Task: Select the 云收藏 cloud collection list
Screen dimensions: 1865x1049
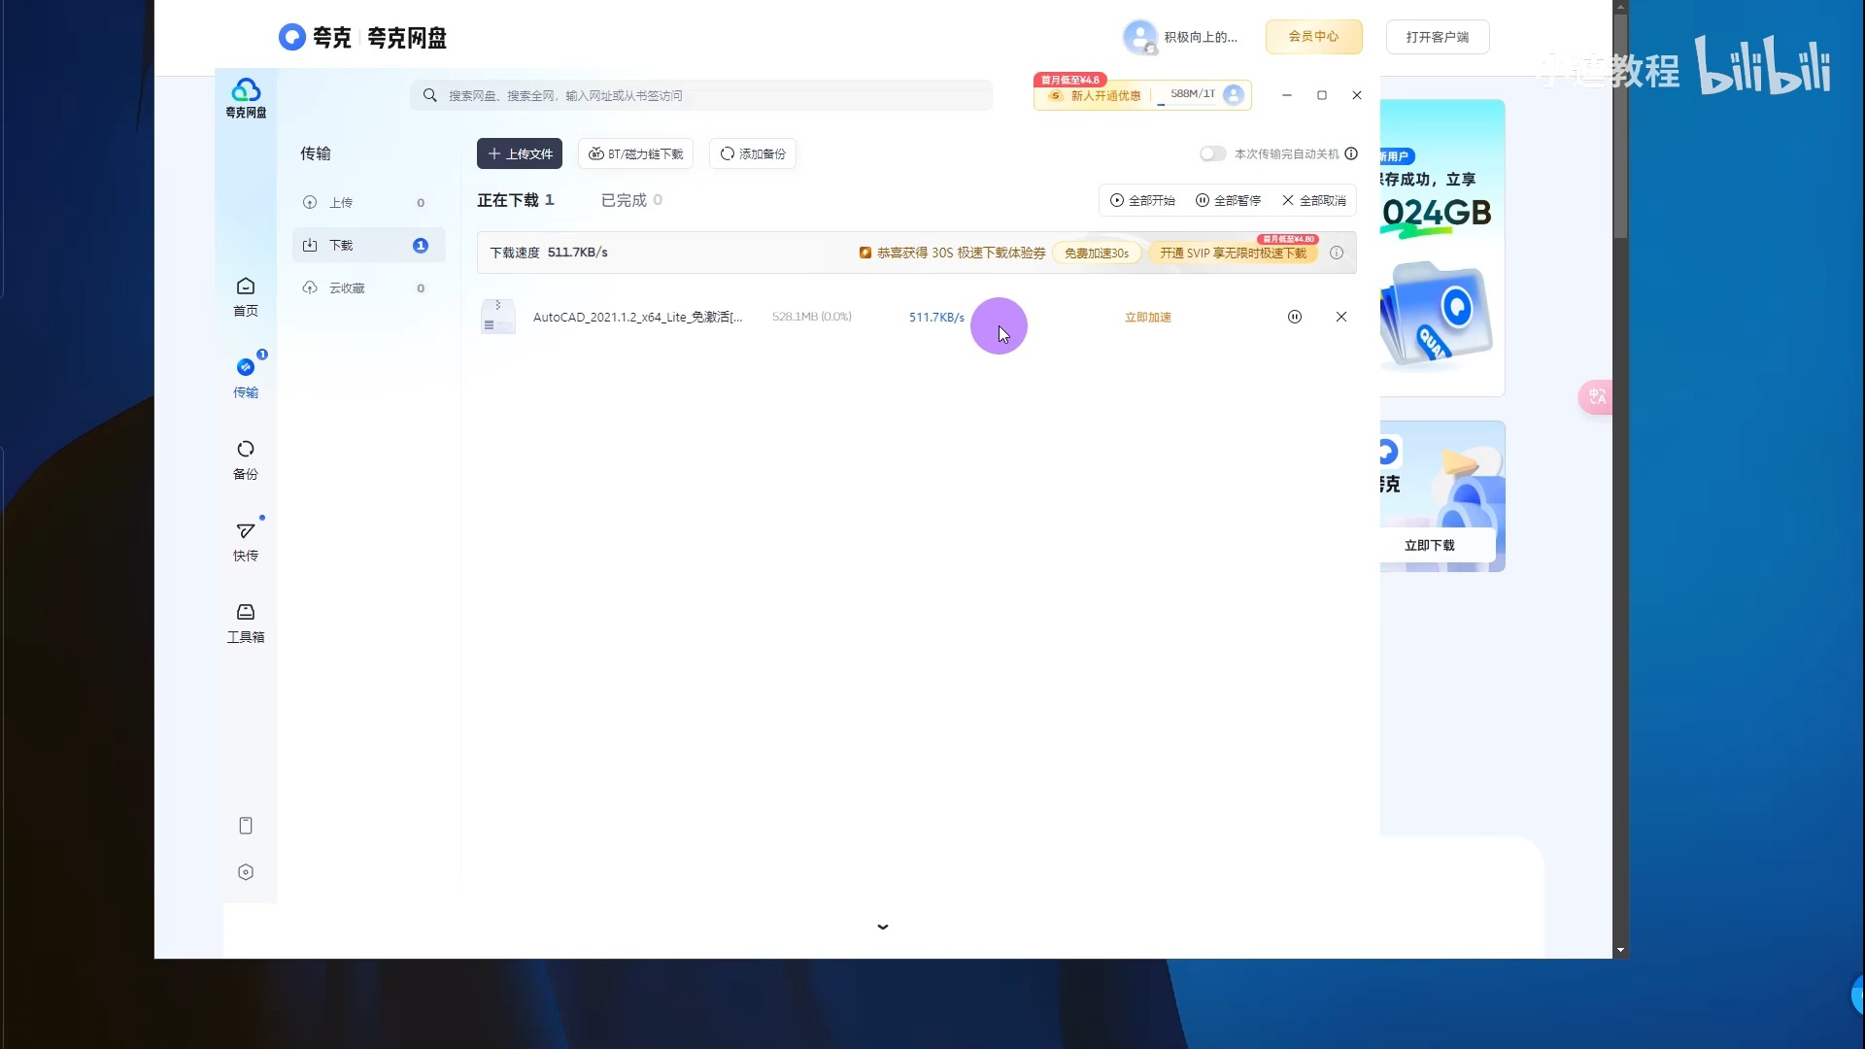Action: 369,288
